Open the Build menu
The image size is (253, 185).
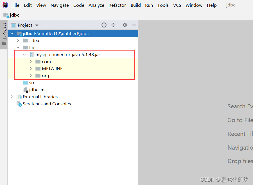pyautogui.click(x=136, y=5)
